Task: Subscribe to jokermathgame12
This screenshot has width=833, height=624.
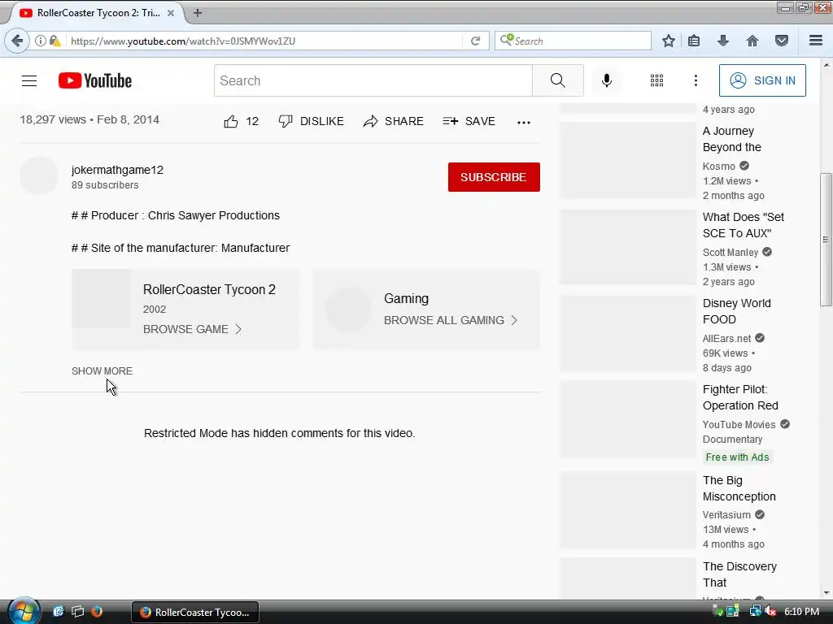Action: pos(494,177)
